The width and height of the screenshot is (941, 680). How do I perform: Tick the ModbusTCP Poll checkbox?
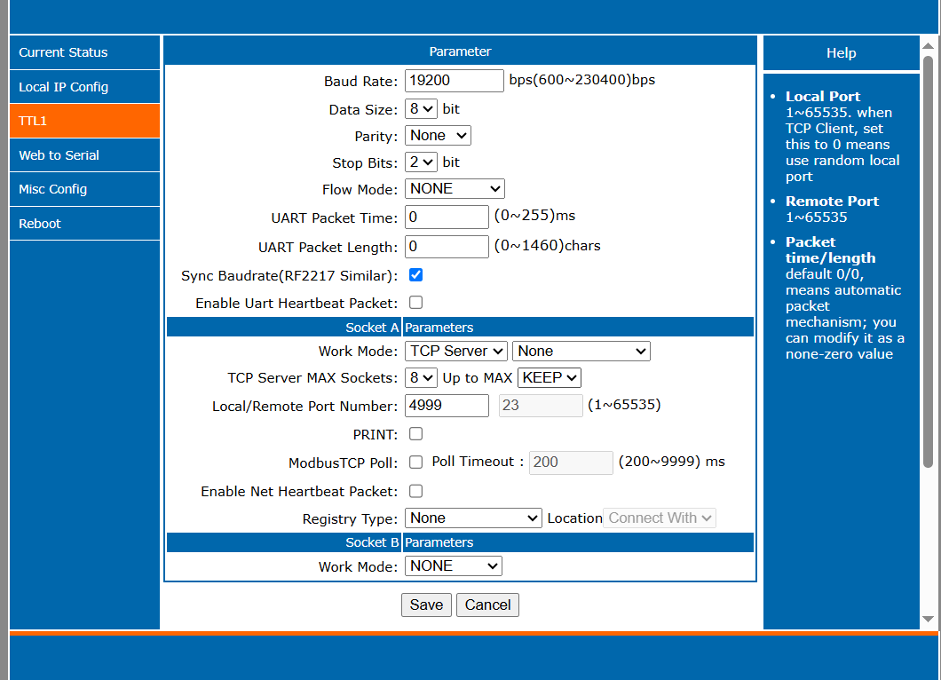[x=415, y=462]
